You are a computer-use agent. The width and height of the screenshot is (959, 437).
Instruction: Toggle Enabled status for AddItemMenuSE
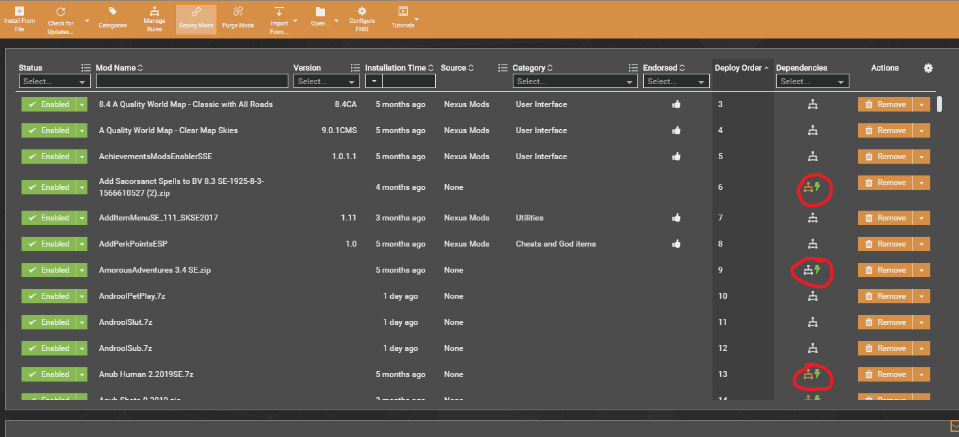[x=49, y=218]
